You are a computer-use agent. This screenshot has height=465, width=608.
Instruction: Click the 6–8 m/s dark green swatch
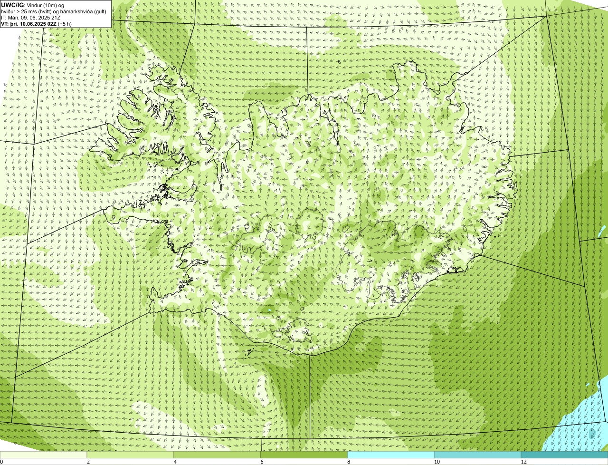pyautogui.click(x=304, y=455)
